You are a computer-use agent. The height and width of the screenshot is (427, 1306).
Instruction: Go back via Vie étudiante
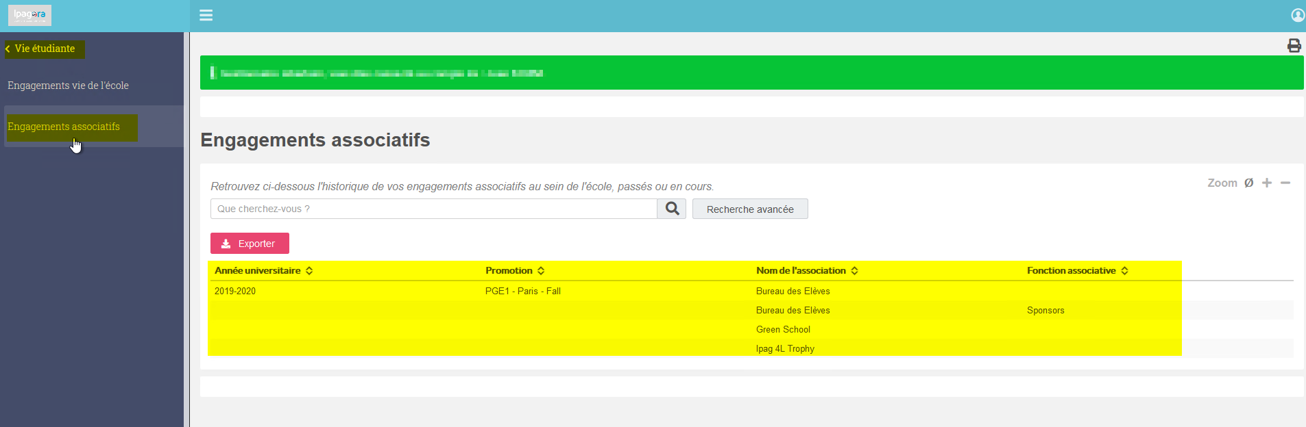coord(45,49)
